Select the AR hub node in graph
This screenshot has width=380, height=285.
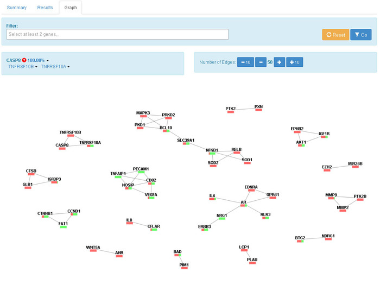point(244,203)
